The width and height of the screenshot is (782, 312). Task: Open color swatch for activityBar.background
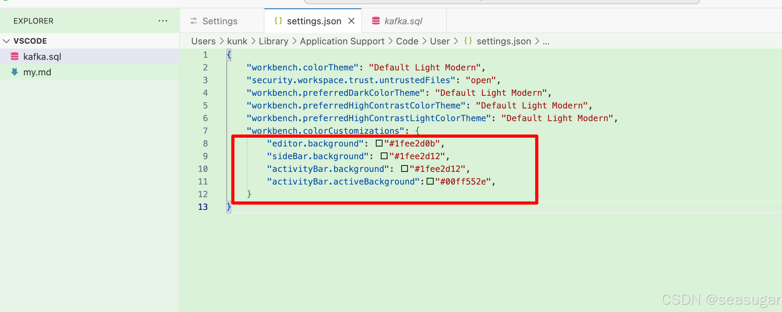point(404,169)
